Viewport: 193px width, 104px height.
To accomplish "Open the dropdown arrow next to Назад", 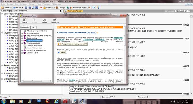I will tap(23, 7).
